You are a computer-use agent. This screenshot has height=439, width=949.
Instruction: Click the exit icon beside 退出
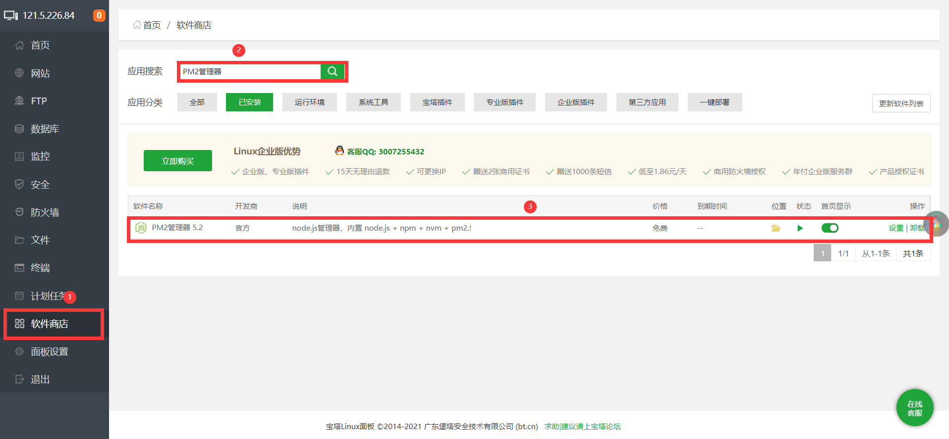19,379
